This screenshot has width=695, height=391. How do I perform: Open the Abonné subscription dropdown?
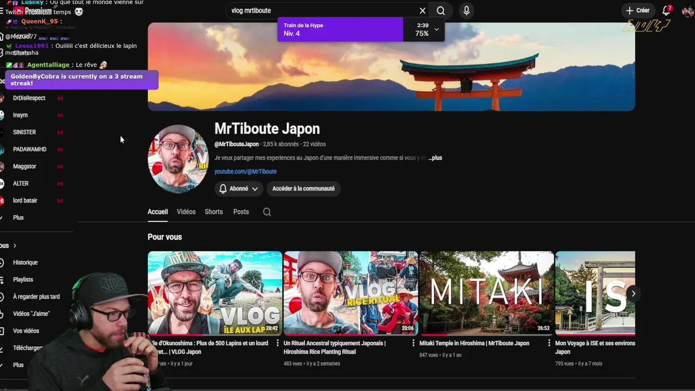click(x=238, y=188)
